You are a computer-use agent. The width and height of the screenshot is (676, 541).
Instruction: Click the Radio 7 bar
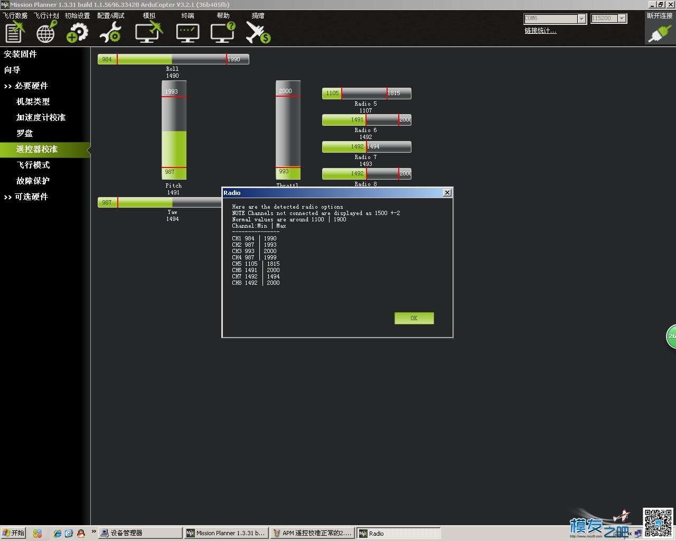coord(367,147)
